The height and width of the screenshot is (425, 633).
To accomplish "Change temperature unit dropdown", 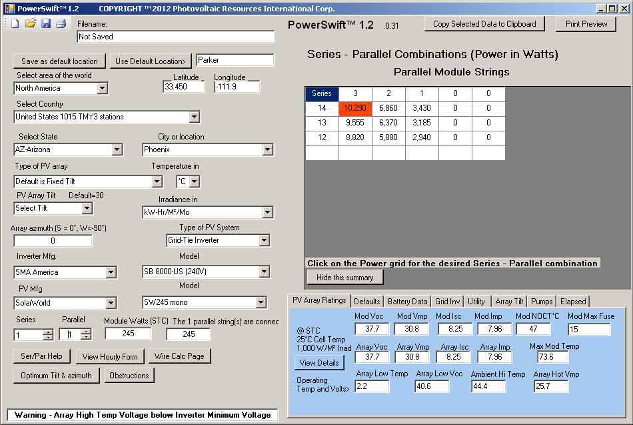I will 195,181.
